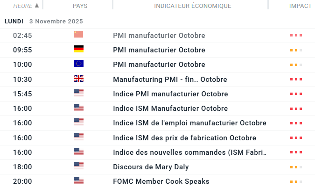Open the FOMC Member Cook Speaks event
The height and width of the screenshot is (188, 315).
161,181
